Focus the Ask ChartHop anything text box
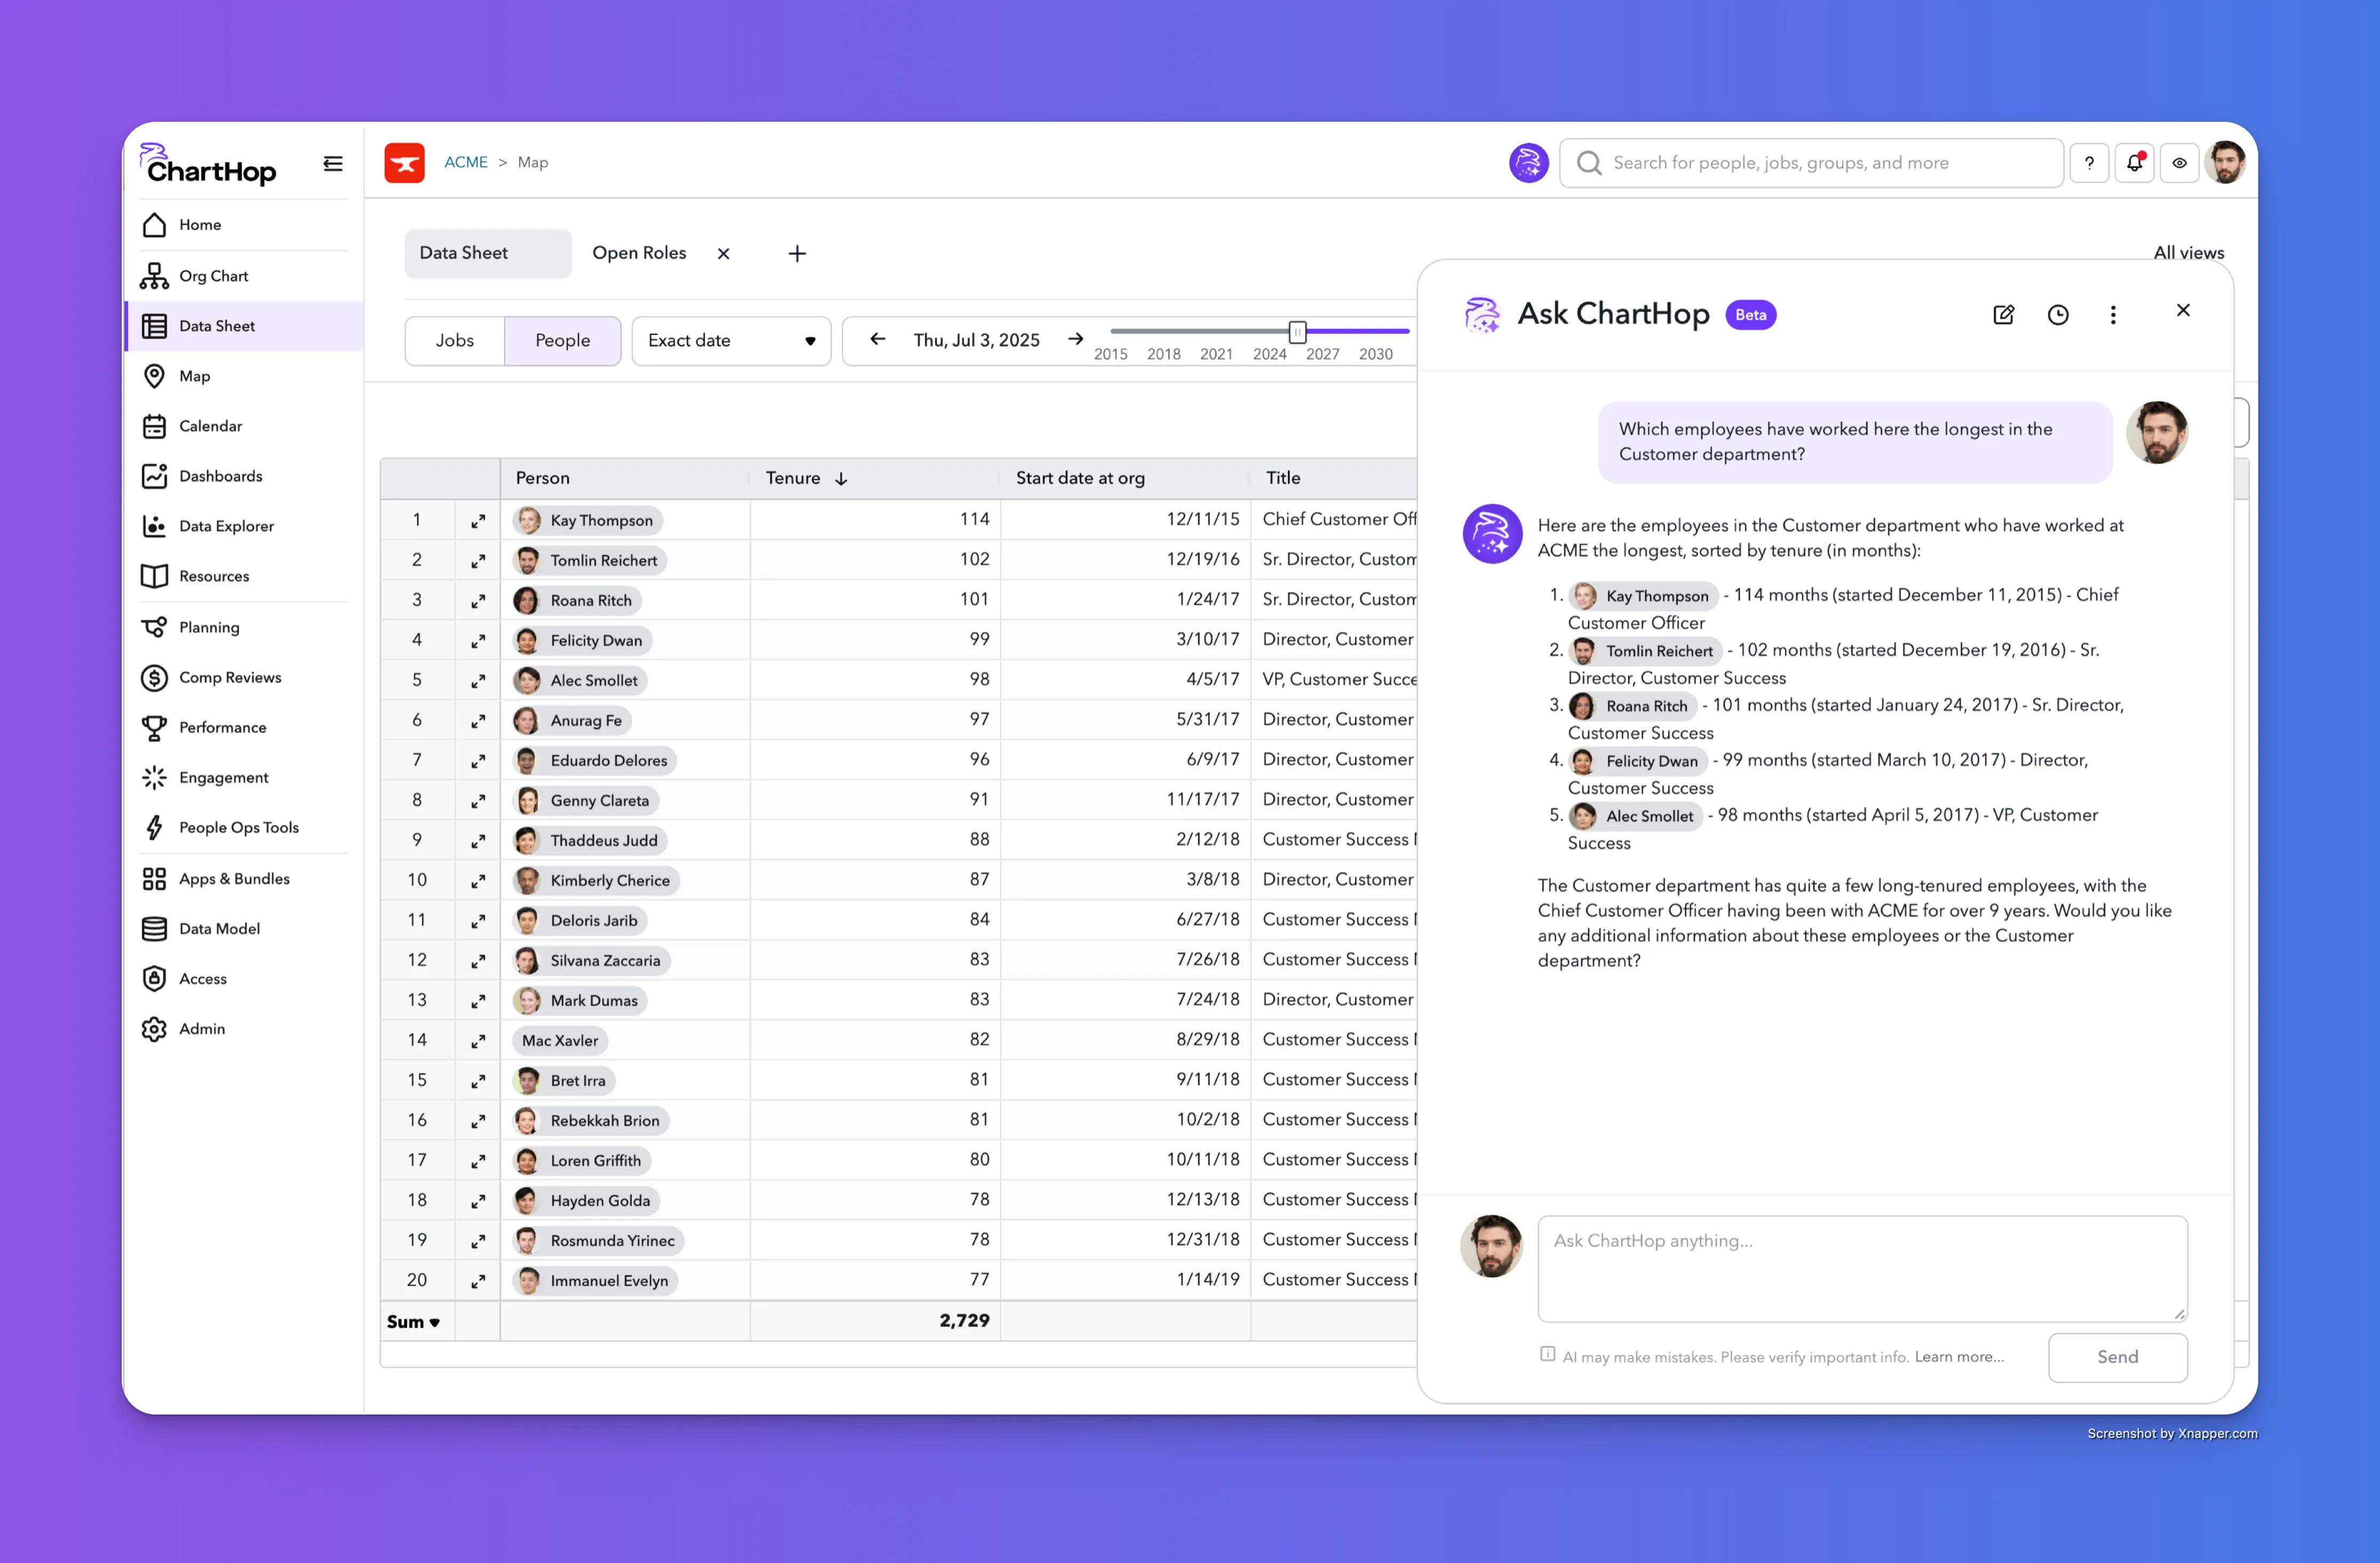The width and height of the screenshot is (2380, 1563). [1862, 1268]
